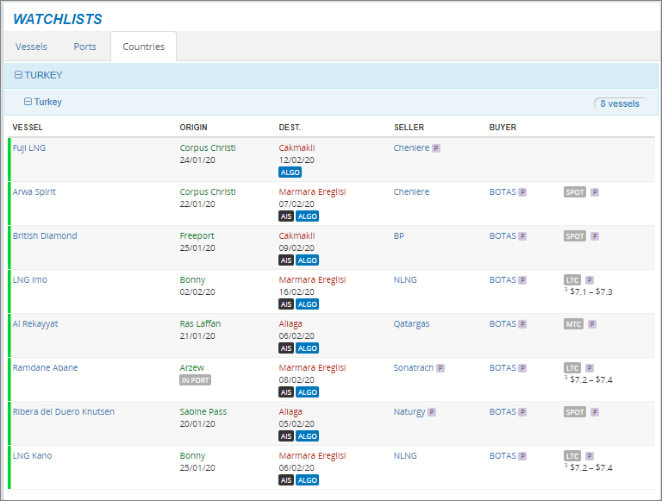This screenshot has width=662, height=501.
Task: Open Qatargas seller link
Action: 411,323
